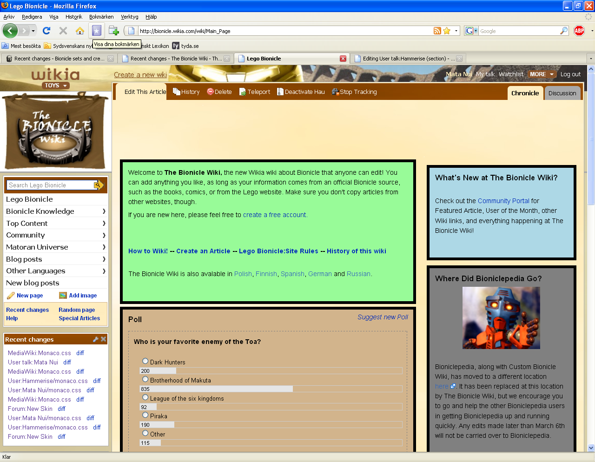595x462 pixels.
Task: Click the Piraka poll result bar
Action: coord(271,425)
